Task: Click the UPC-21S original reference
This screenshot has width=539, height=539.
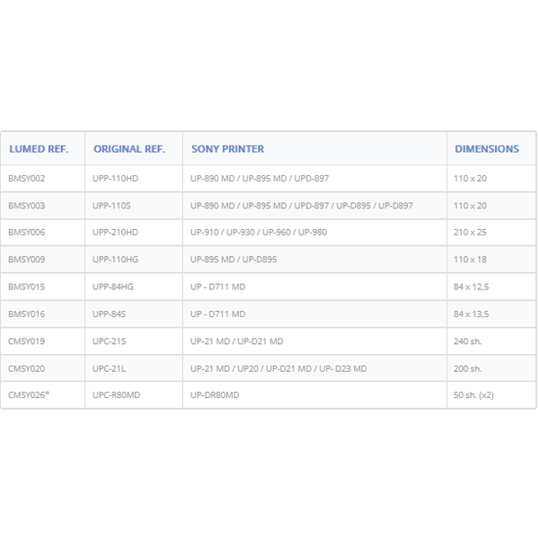Action: tap(109, 341)
